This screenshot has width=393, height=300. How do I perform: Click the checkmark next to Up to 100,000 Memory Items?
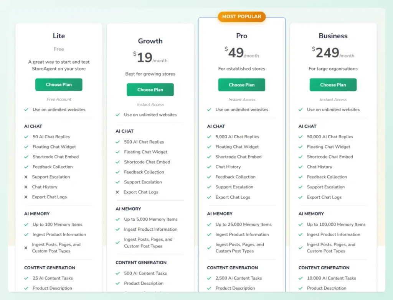pos(301,225)
